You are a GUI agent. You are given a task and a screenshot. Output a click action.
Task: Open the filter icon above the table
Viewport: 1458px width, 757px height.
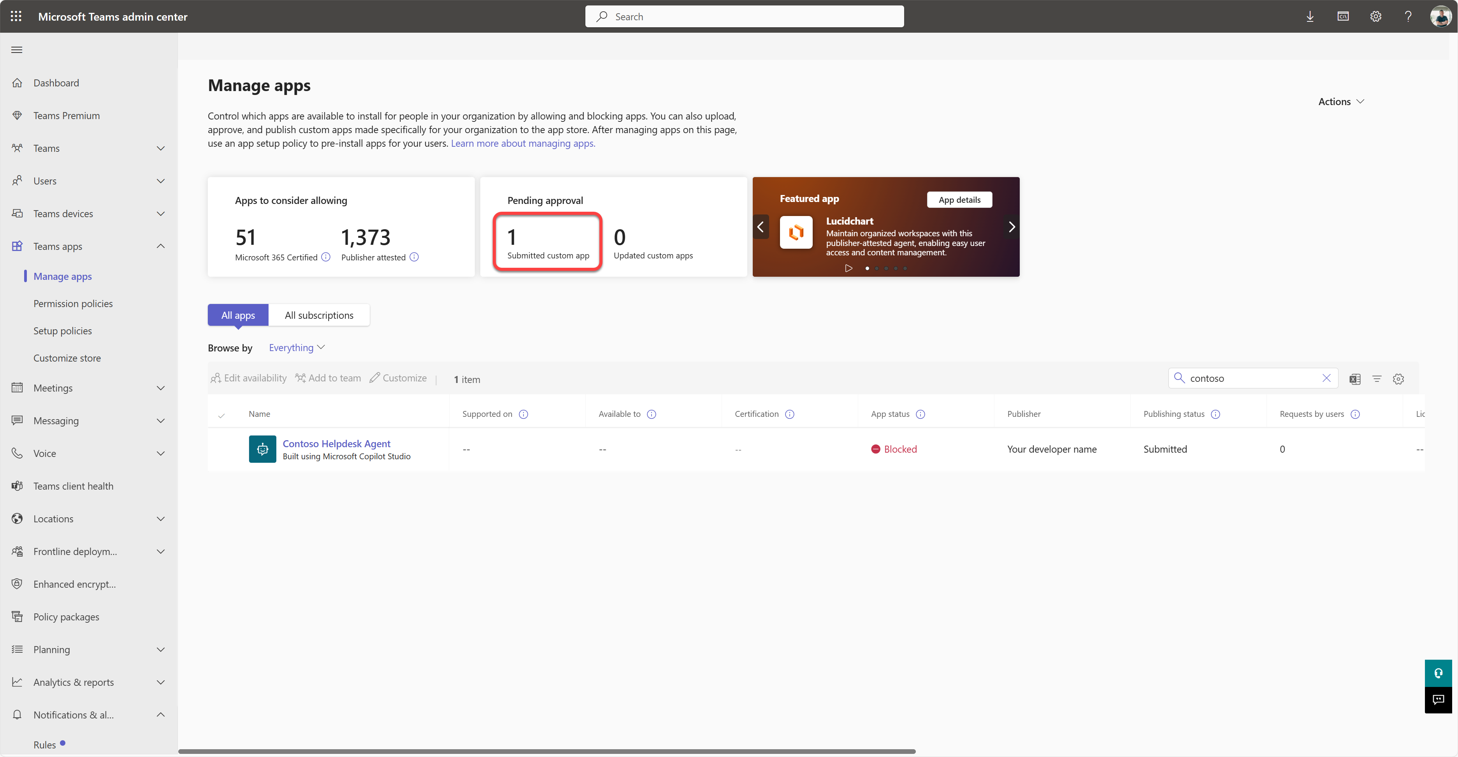[x=1377, y=378]
